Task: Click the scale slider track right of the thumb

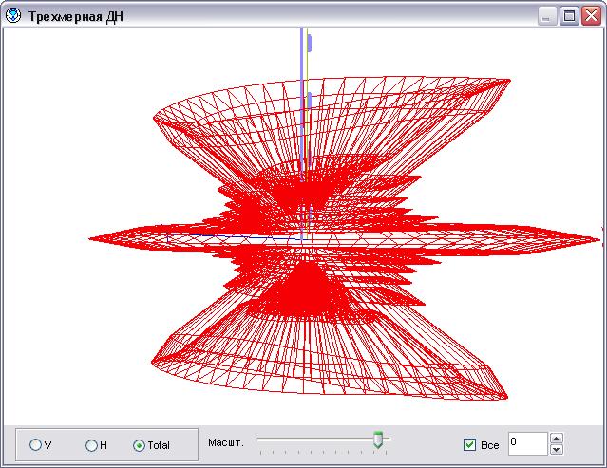Action: (386, 440)
